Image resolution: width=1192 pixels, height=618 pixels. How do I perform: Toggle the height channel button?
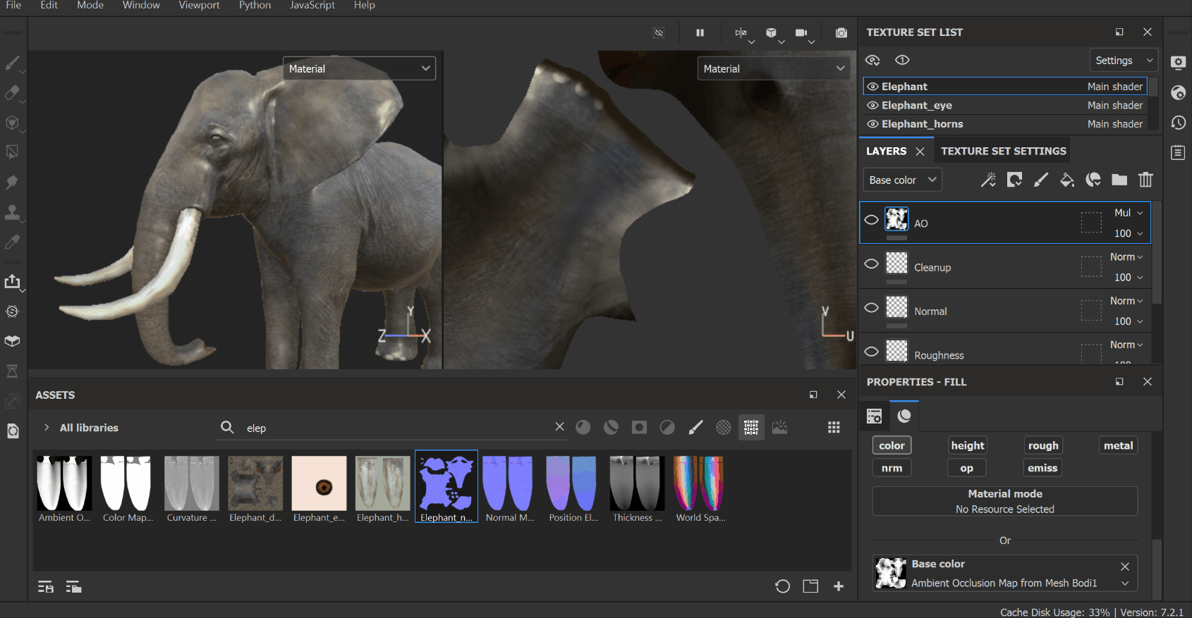[968, 445]
